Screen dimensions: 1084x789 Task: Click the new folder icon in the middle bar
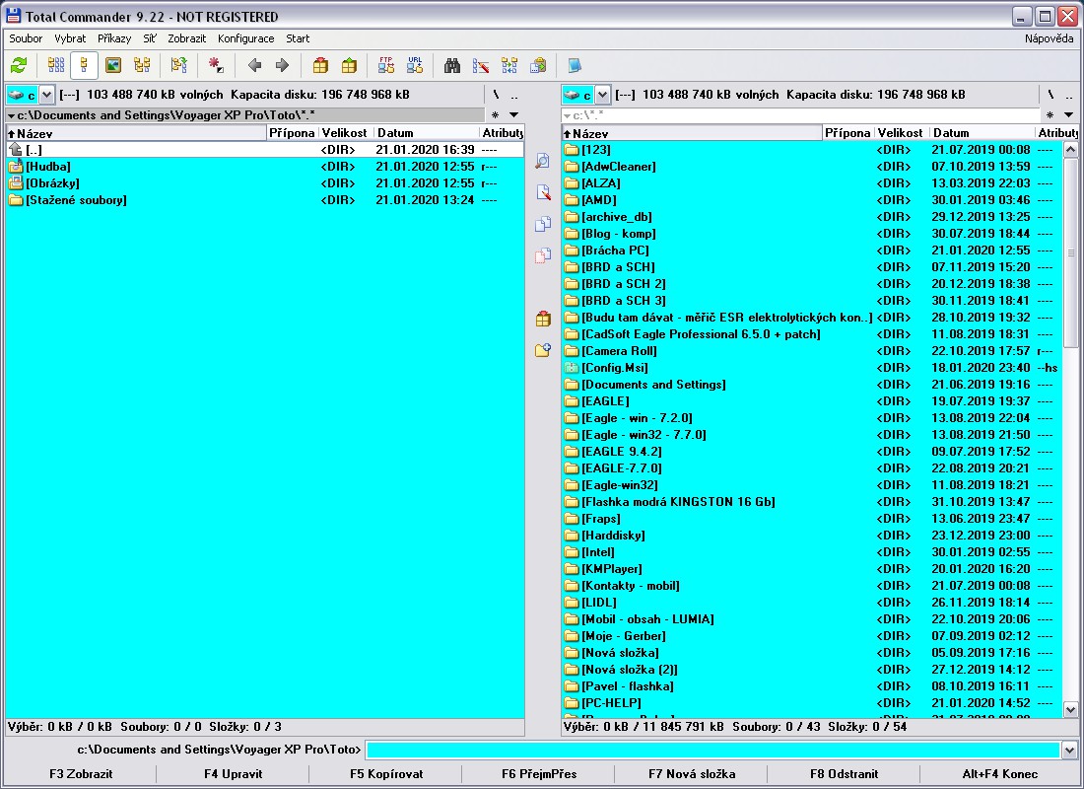point(542,349)
